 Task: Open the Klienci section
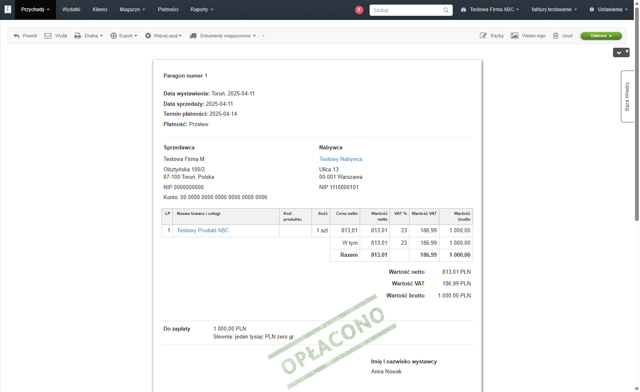(x=100, y=10)
